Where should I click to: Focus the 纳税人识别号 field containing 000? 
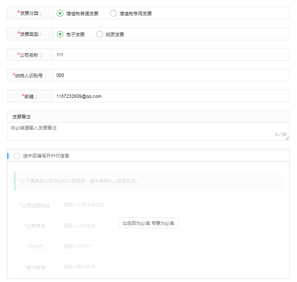[170, 75]
